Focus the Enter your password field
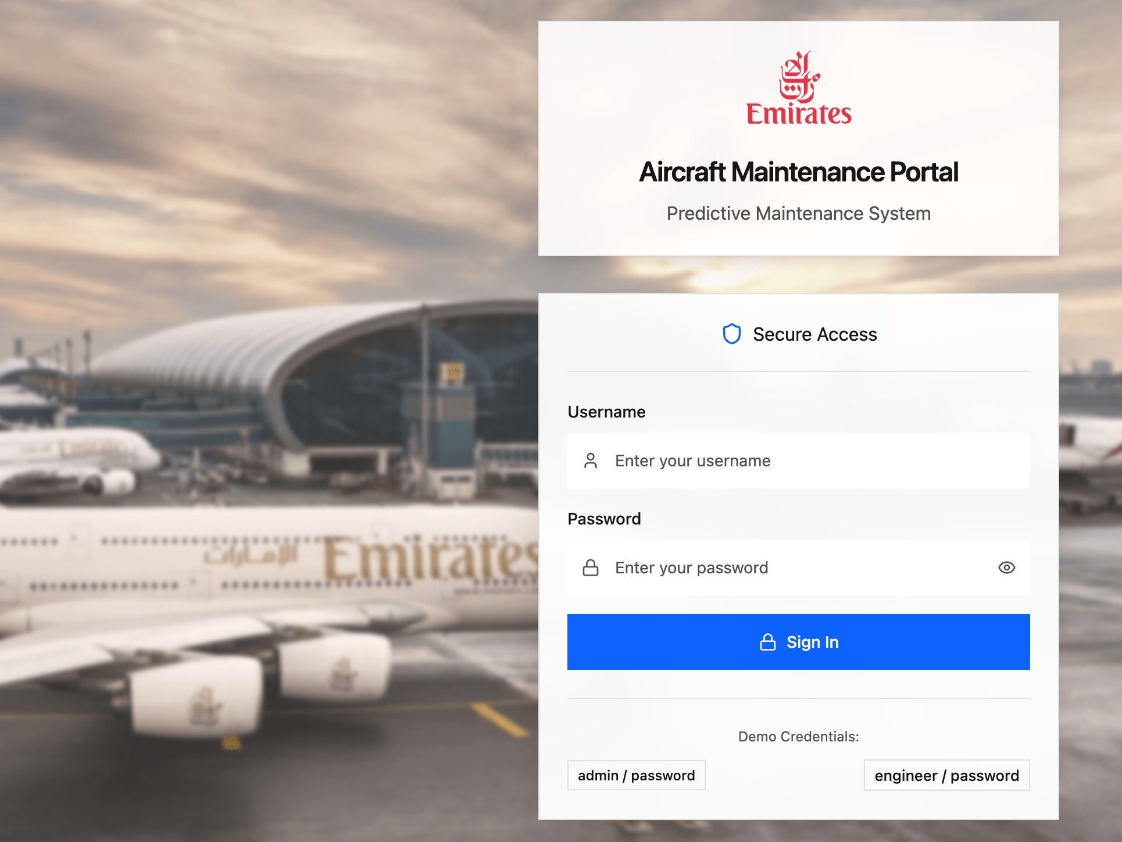Viewport: 1122px width, 842px height. (x=799, y=568)
